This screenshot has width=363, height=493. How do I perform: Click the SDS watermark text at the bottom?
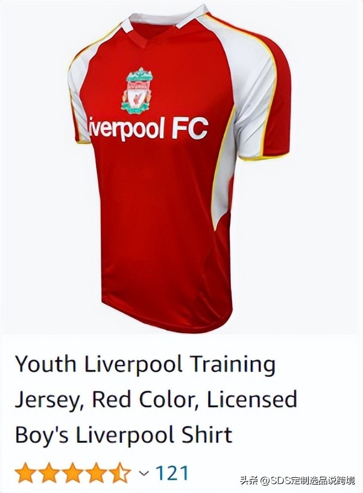pos(298,480)
